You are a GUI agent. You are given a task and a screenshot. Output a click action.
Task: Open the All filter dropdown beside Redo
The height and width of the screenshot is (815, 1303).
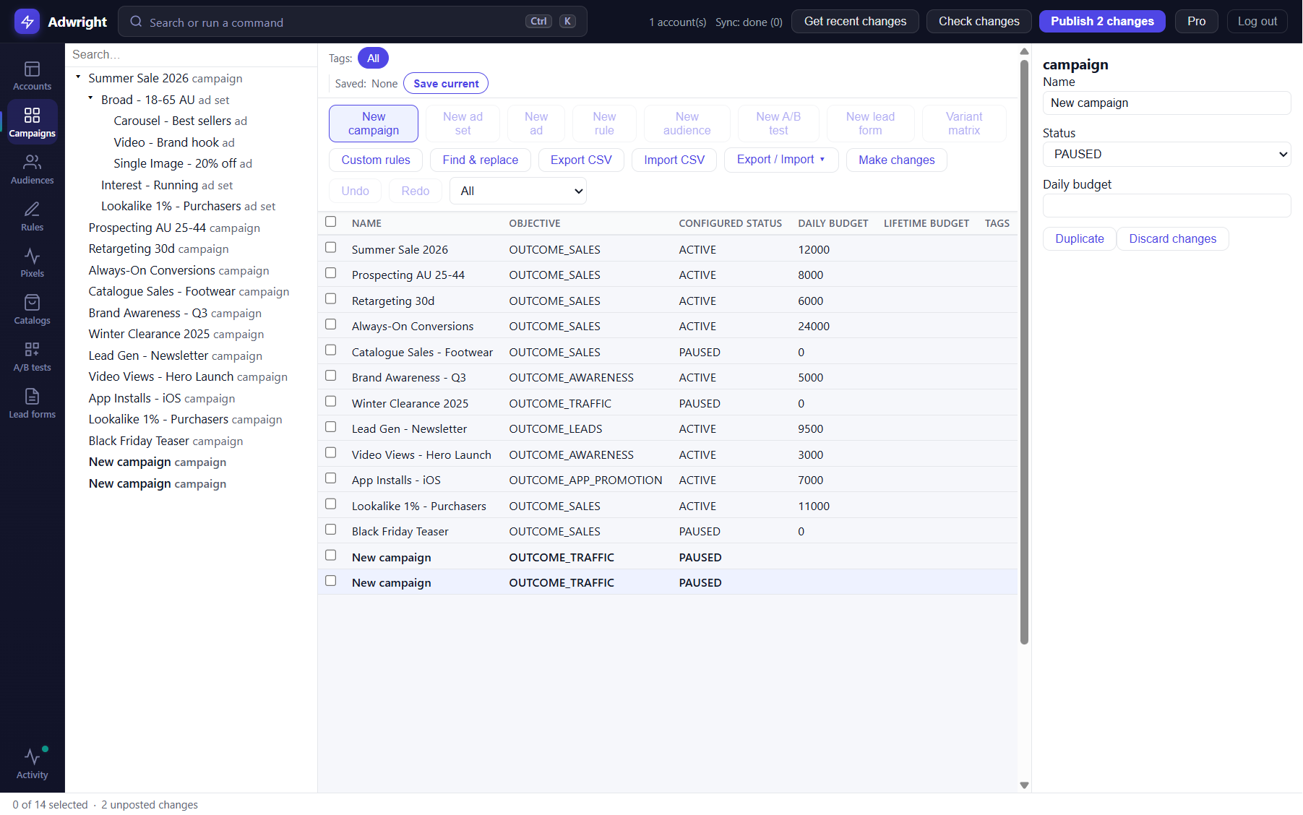coord(517,191)
